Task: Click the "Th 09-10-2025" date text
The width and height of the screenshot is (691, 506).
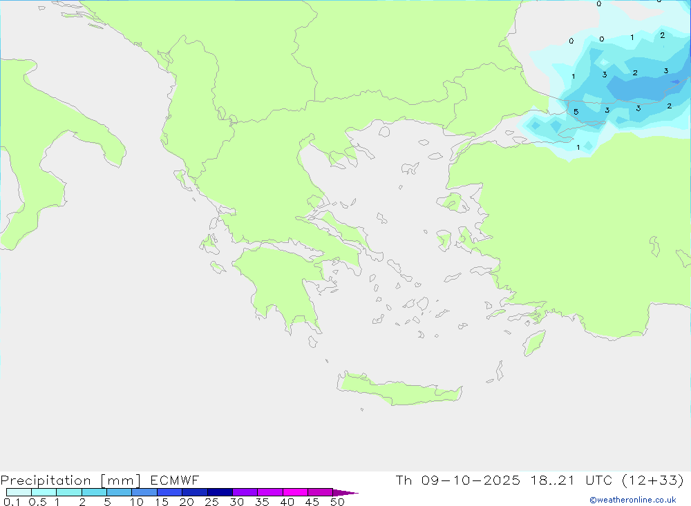Action: pos(457,480)
